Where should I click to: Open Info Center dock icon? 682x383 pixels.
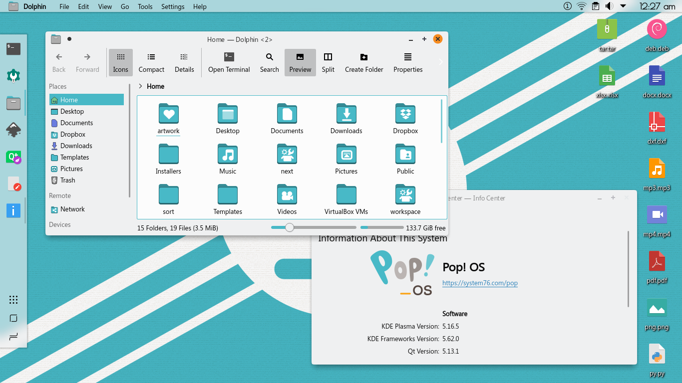pyautogui.click(x=13, y=210)
